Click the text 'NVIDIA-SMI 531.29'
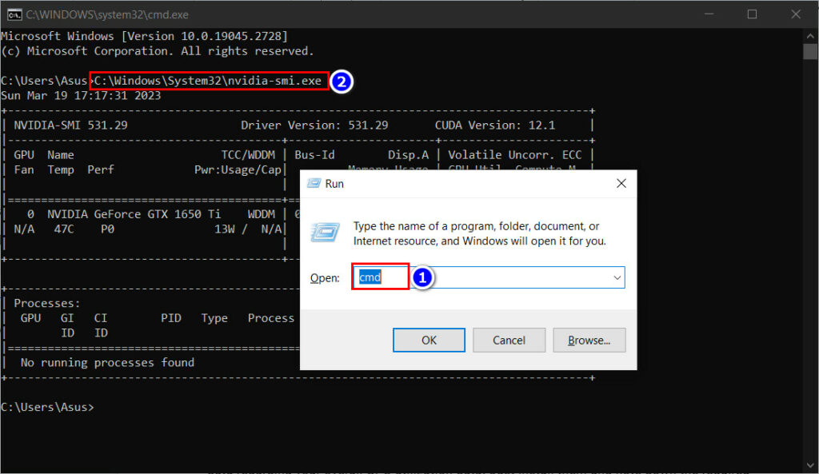The width and height of the screenshot is (819, 474). click(70, 125)
